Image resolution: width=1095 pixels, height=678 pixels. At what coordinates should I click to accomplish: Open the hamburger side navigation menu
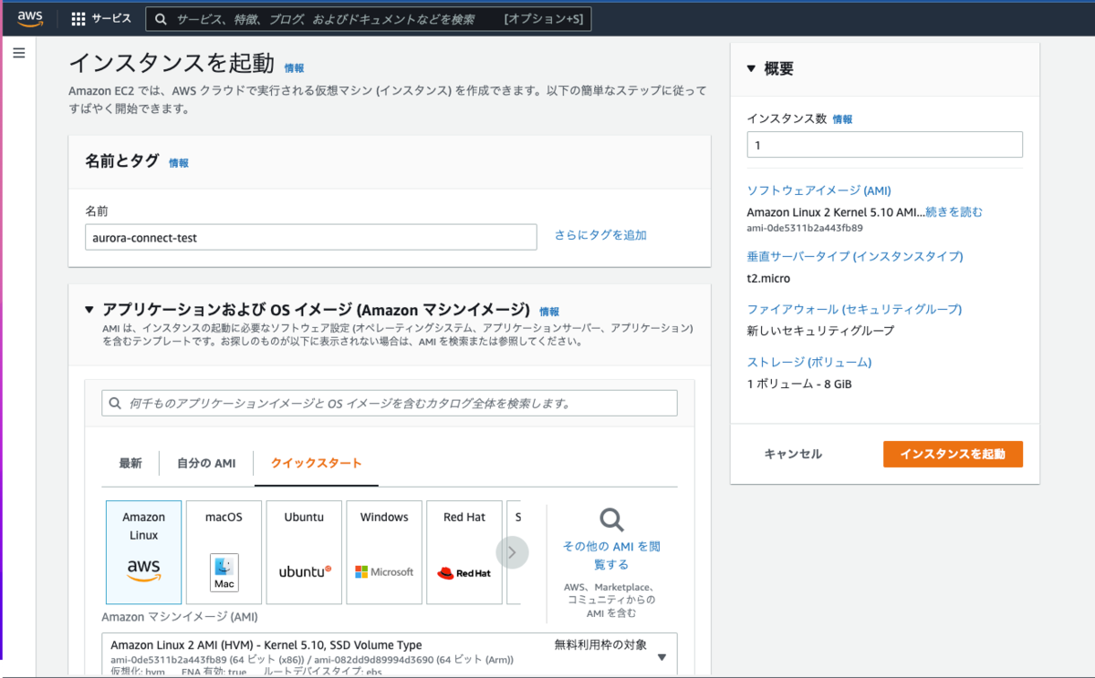(18, 53)
